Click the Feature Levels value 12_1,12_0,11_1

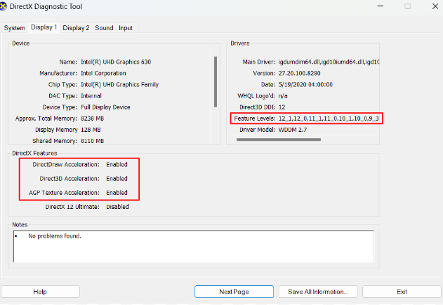329,118
